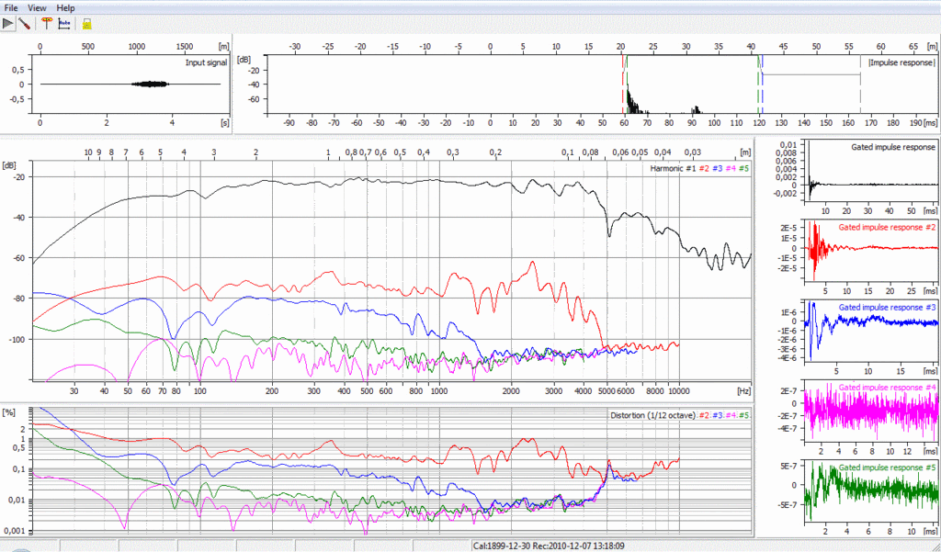Click green #5 in Harmonic legend

pyautogui.click(x=743, y=169)
